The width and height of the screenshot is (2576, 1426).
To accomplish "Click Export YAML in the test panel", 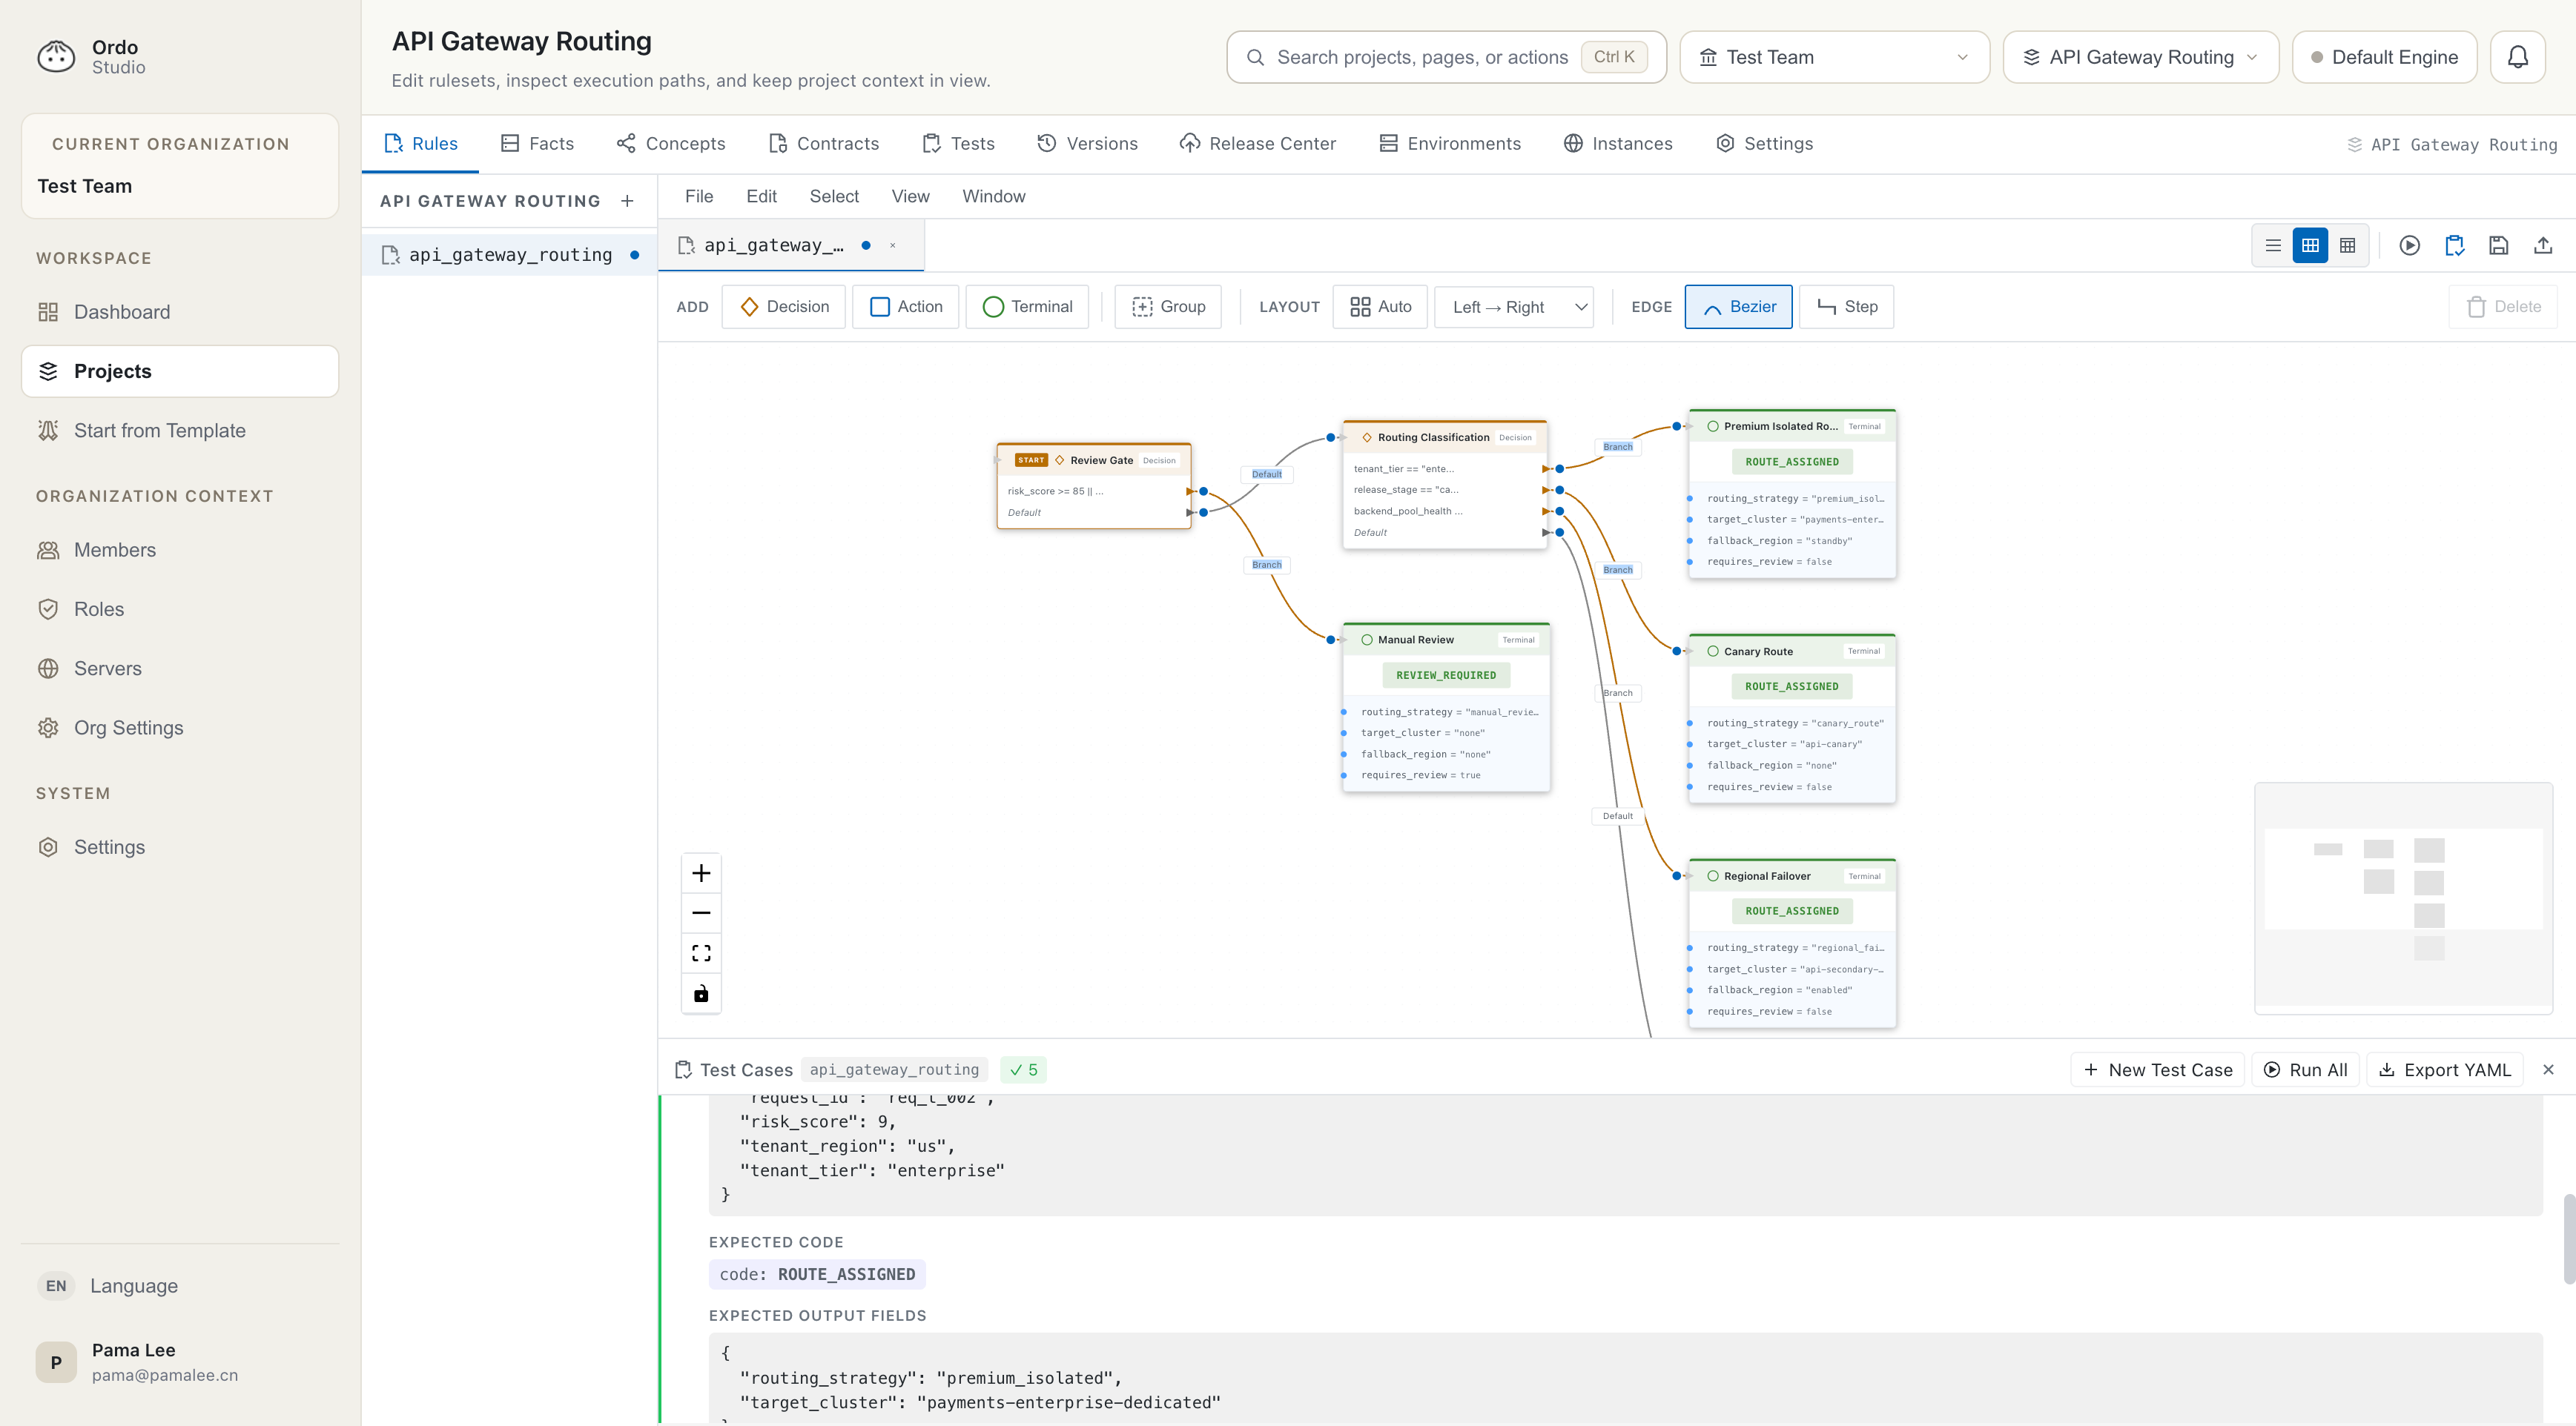I will tap(2444, 1069).
